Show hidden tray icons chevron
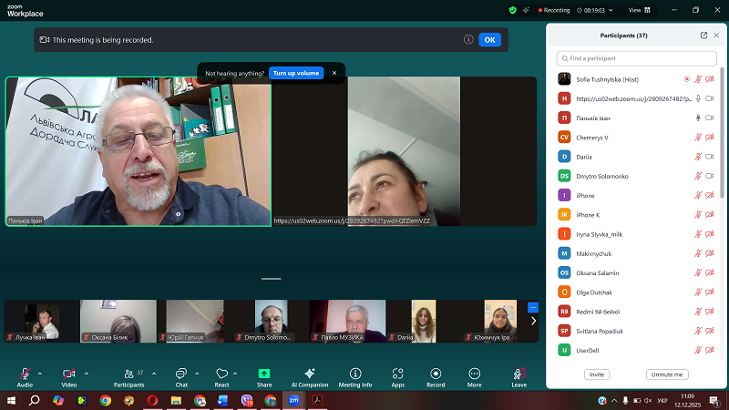Image resolution: width=729 pixels, height=410 pixels. (x=614, y=400)
